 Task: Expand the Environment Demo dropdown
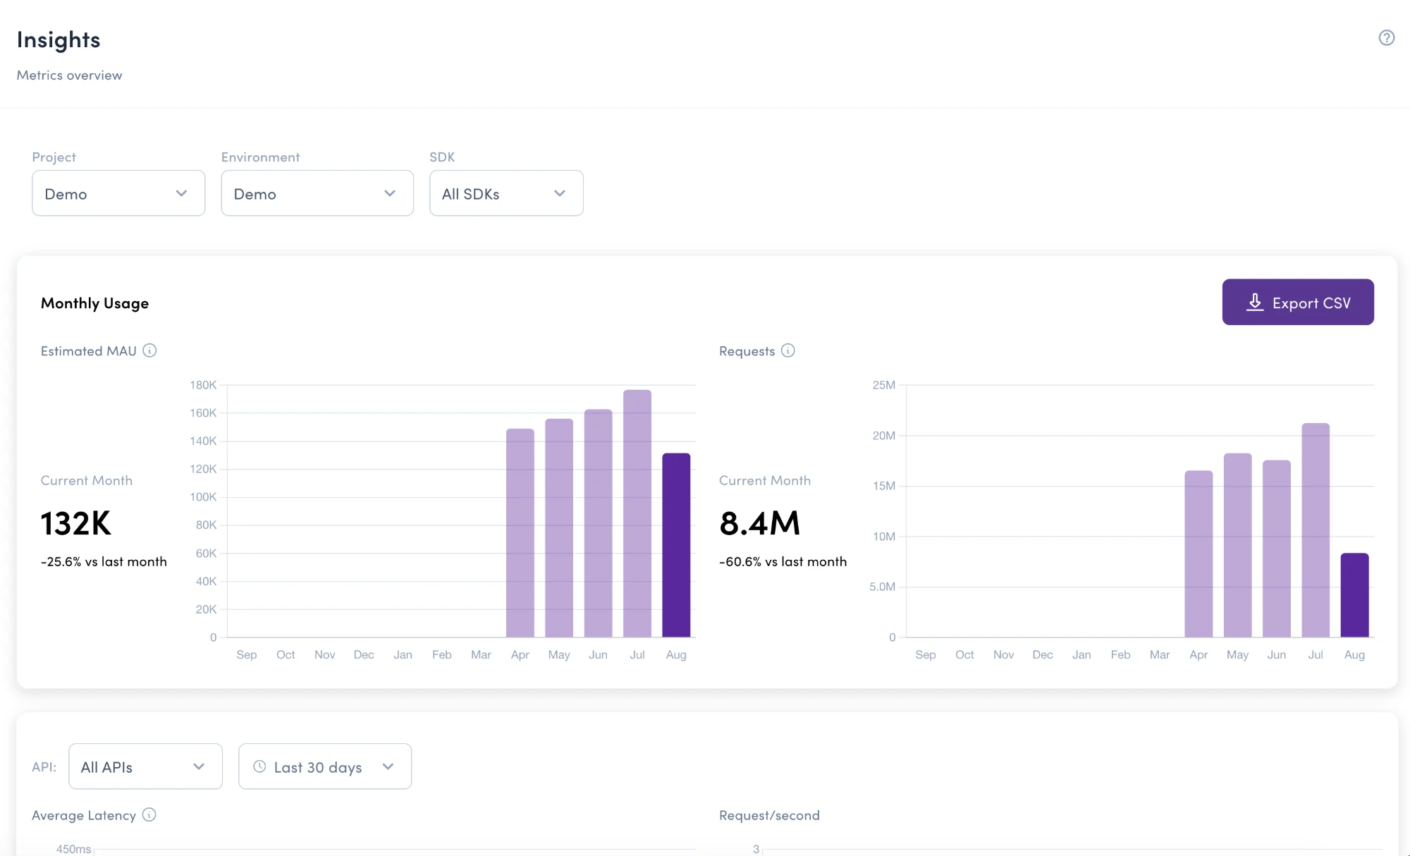point(317,193)
